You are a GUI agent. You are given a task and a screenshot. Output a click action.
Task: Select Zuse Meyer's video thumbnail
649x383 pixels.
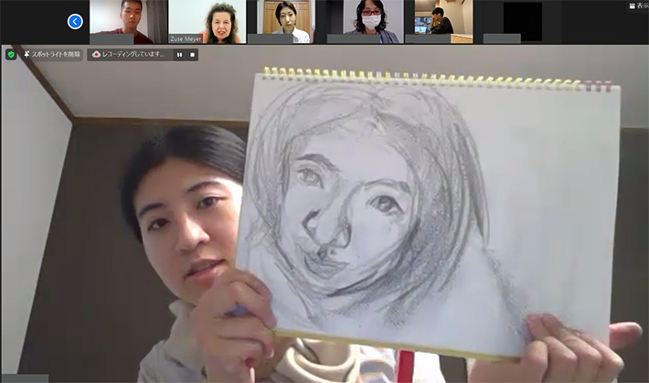(207, 18)
